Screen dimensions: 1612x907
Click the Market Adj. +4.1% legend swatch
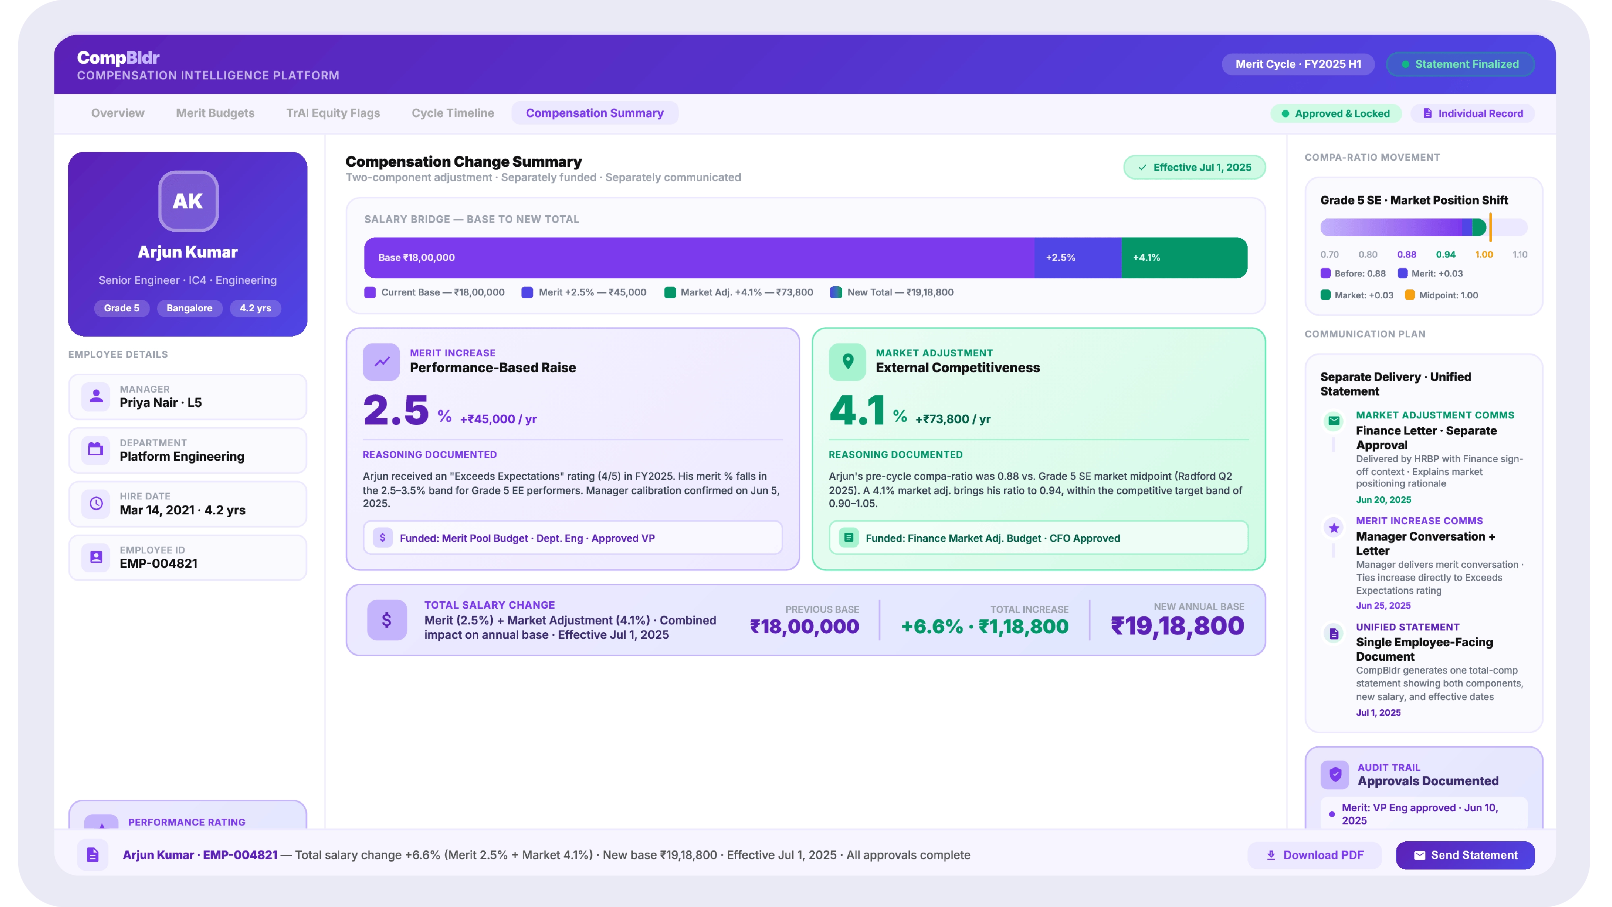pos(669,292)
